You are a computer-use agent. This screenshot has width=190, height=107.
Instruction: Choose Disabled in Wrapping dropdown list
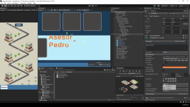[169, 86]
